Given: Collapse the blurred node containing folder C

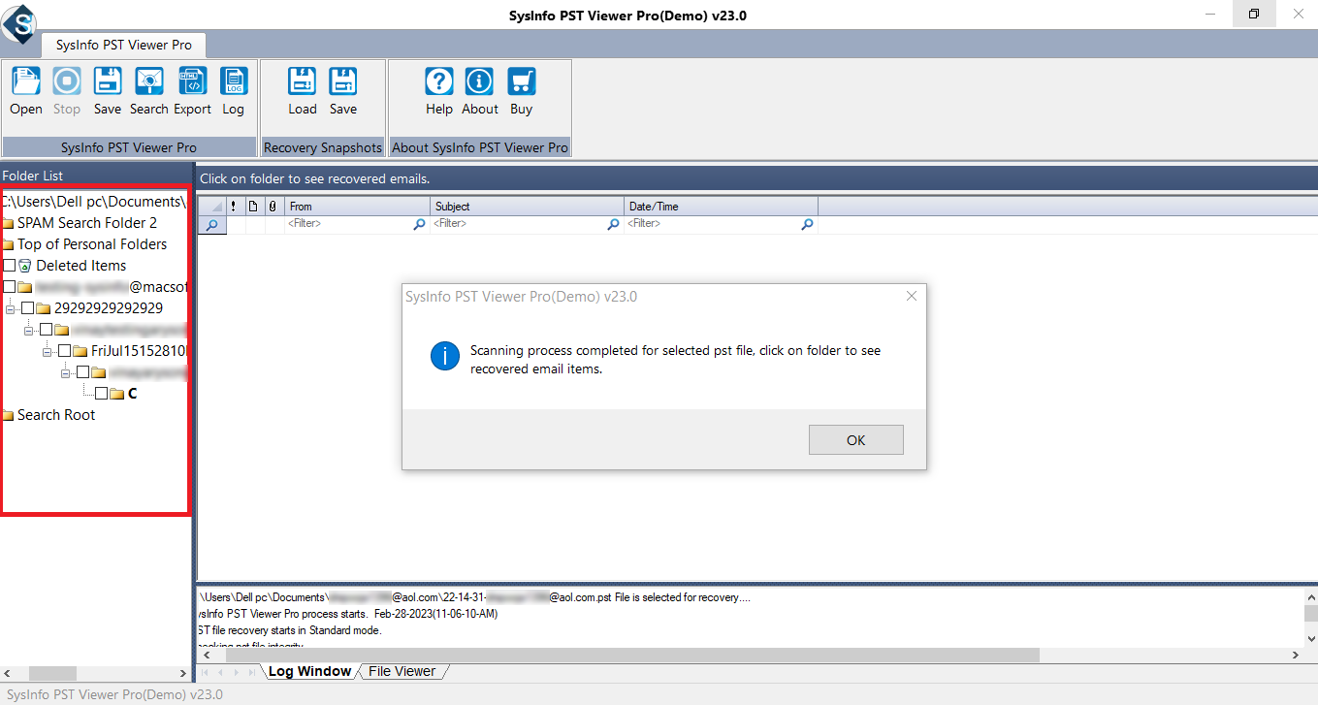Looking at the screenshot, I should pyautogui.click(x=66, y=372).
